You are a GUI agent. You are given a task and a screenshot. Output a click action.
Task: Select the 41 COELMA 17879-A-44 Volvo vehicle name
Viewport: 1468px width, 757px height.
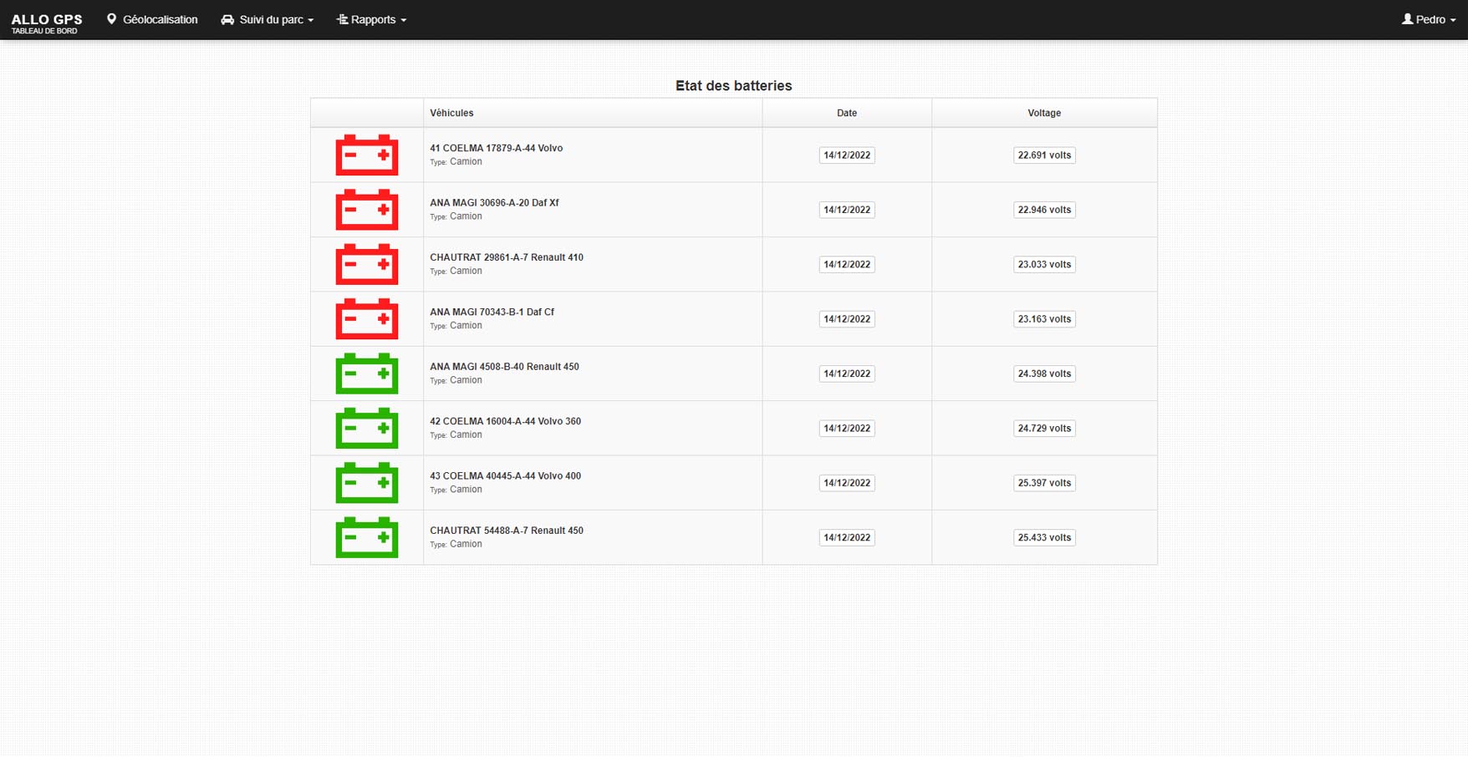[496, 148]
